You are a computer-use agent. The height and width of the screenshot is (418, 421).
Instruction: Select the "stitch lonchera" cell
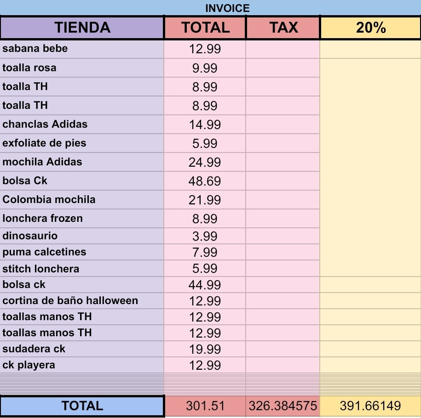(x=82, y=269)
